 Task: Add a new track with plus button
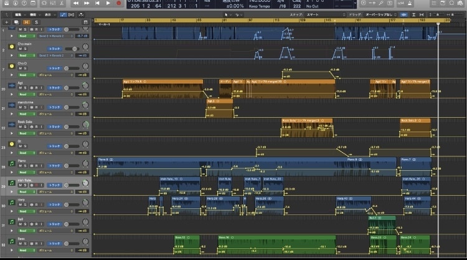[x=7, y=22]
